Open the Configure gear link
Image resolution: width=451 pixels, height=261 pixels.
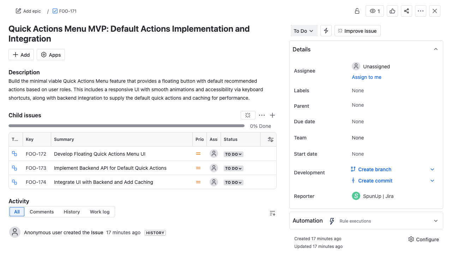(x=423, y=240)
